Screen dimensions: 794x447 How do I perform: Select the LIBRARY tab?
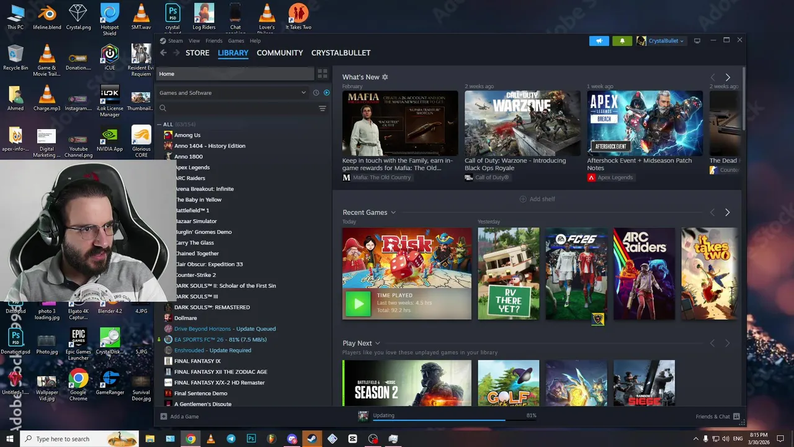(x=233, y=53)
